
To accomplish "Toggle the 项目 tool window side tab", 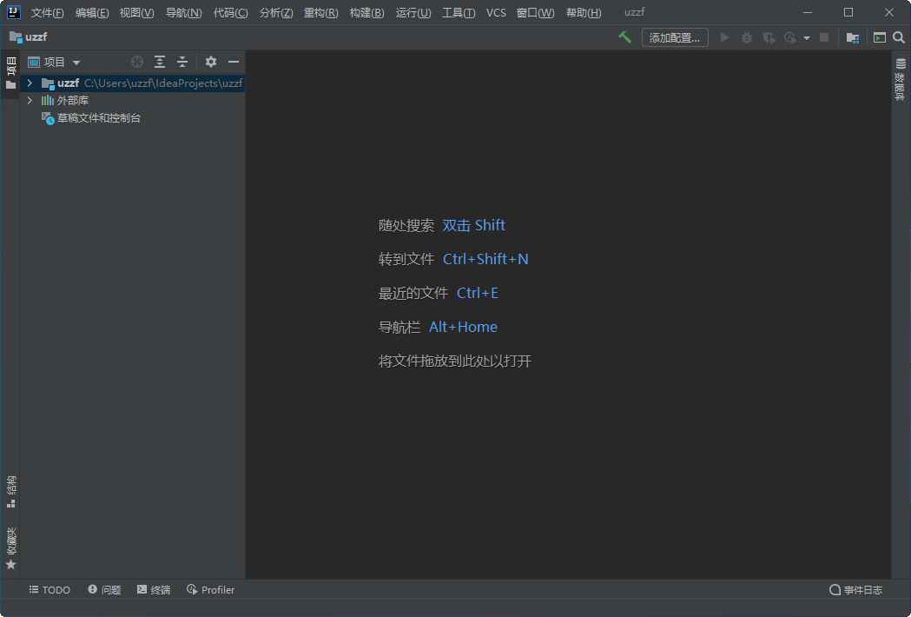I will [x=10, y=73].
